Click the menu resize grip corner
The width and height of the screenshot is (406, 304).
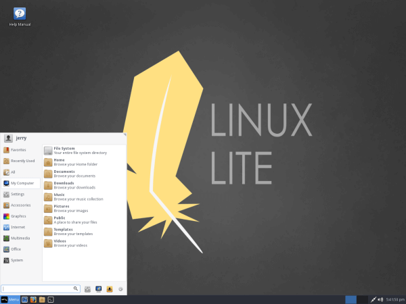click(125, 134)
